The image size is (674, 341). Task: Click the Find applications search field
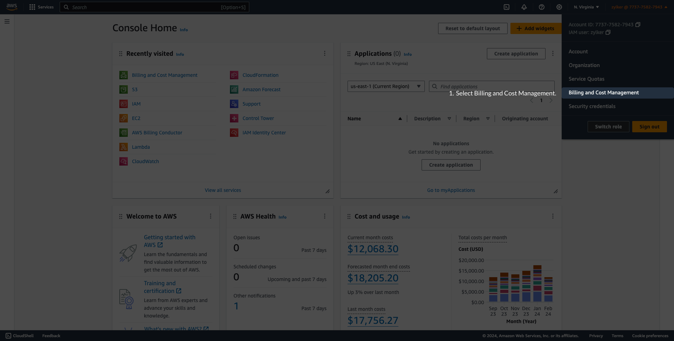491,86
